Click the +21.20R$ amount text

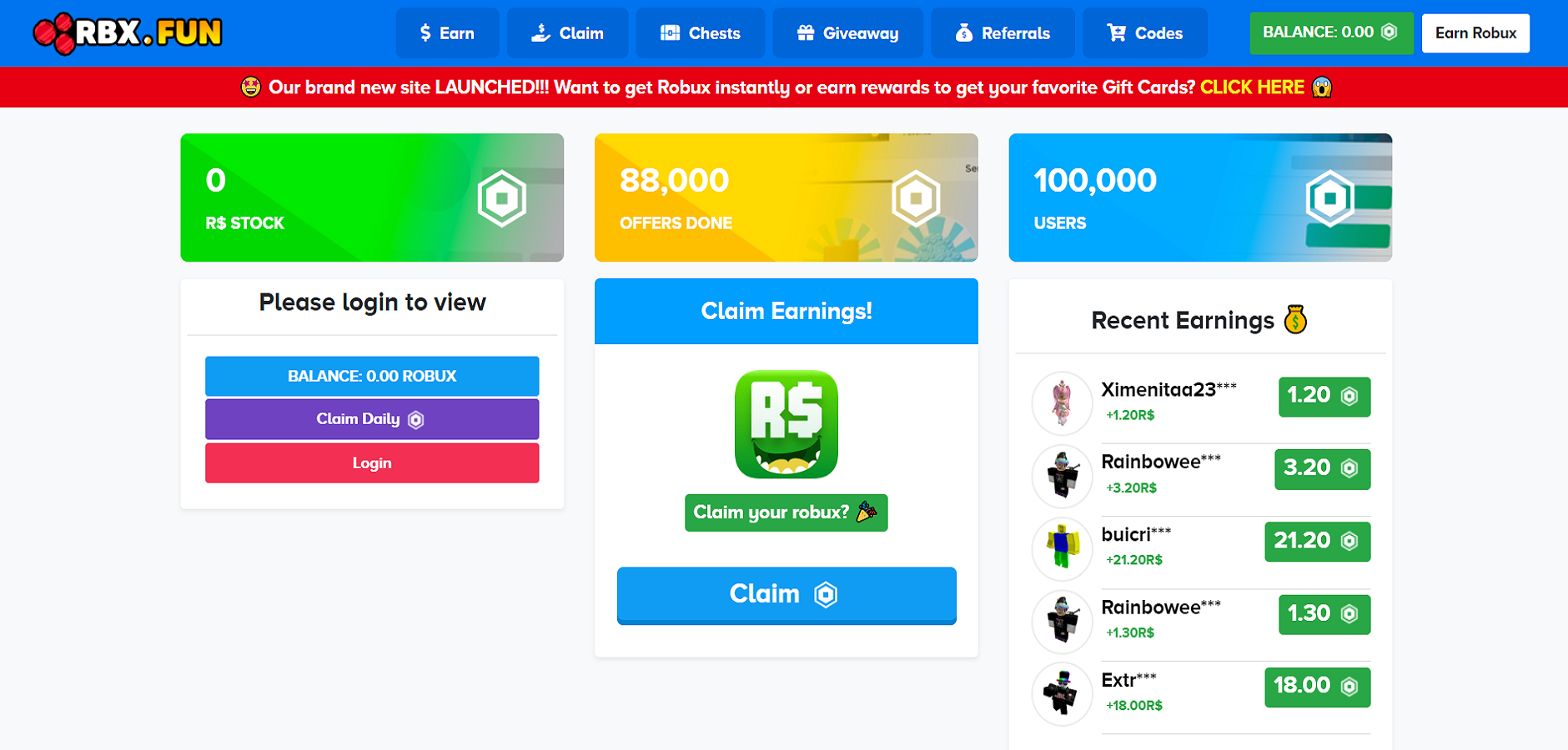tap(1133, 560)
